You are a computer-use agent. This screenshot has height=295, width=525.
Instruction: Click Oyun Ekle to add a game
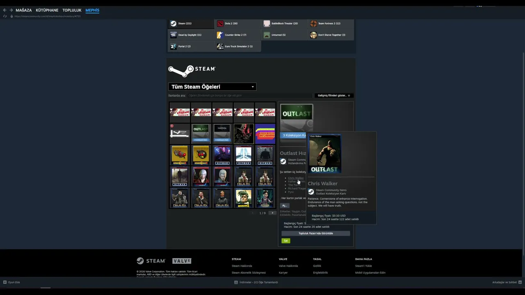tap(11, 282)
